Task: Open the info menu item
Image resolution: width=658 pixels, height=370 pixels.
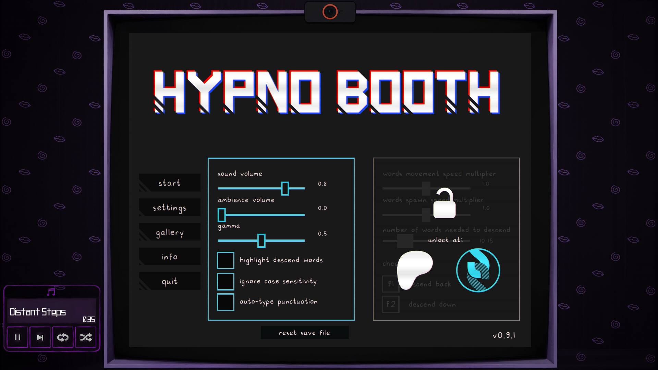Action: (x=170, y=257)
